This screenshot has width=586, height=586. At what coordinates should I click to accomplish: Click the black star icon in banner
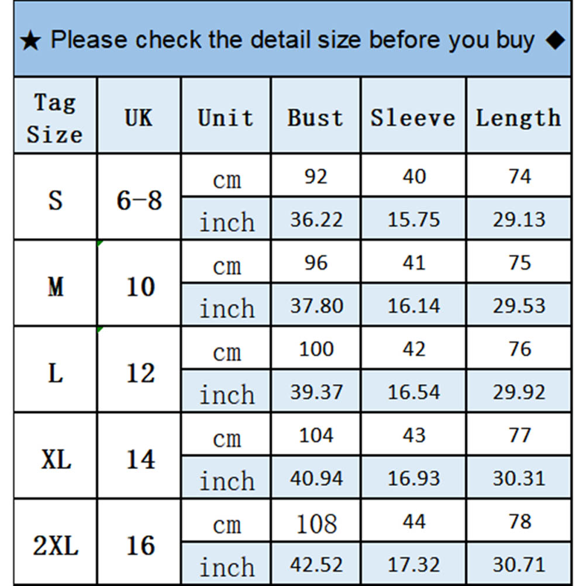click(x=30, y=42)
